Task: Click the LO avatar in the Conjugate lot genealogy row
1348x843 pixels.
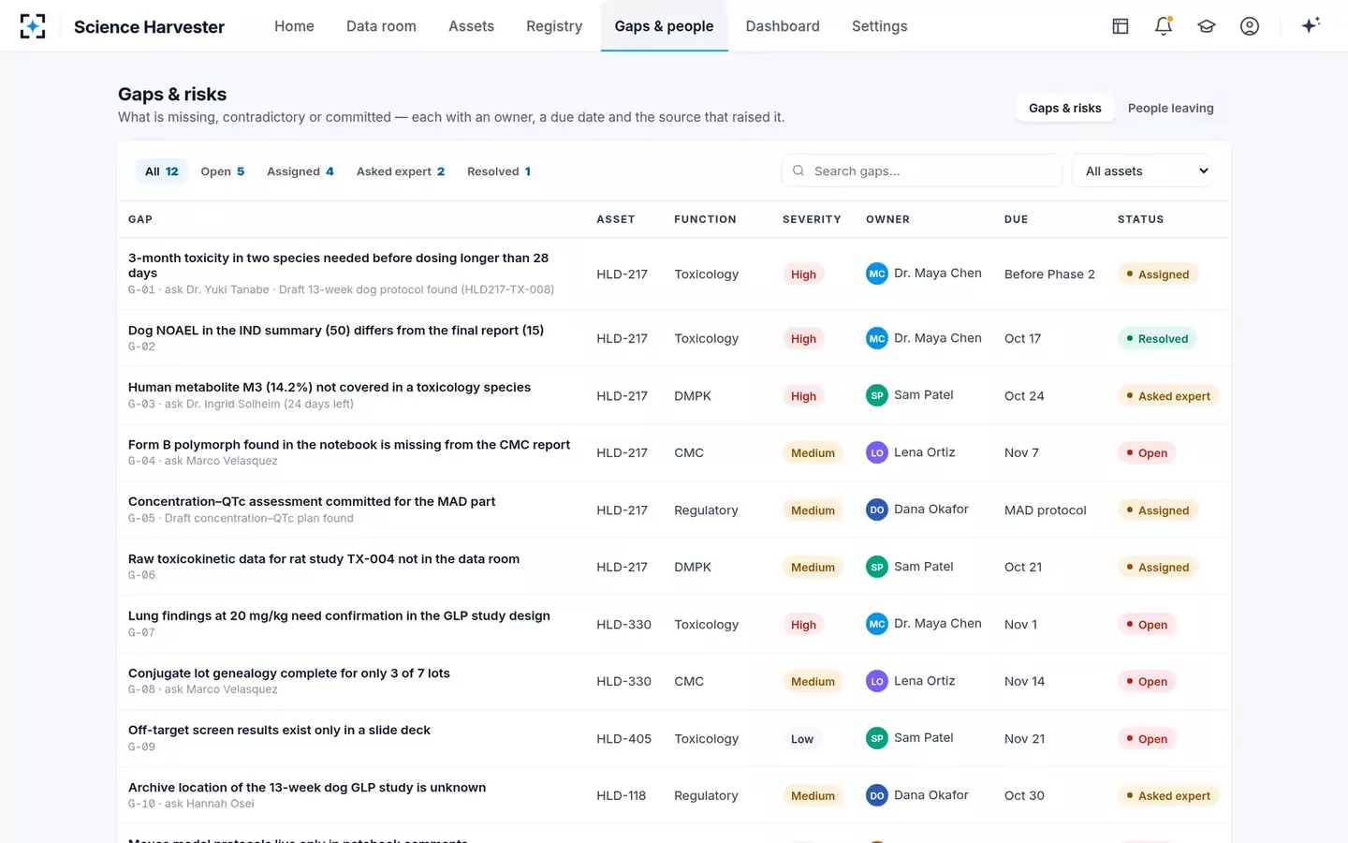Action: [877, 681]
